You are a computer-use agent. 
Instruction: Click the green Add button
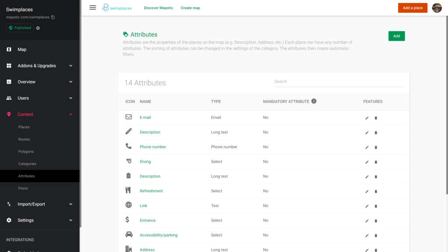tap(396, 36)
